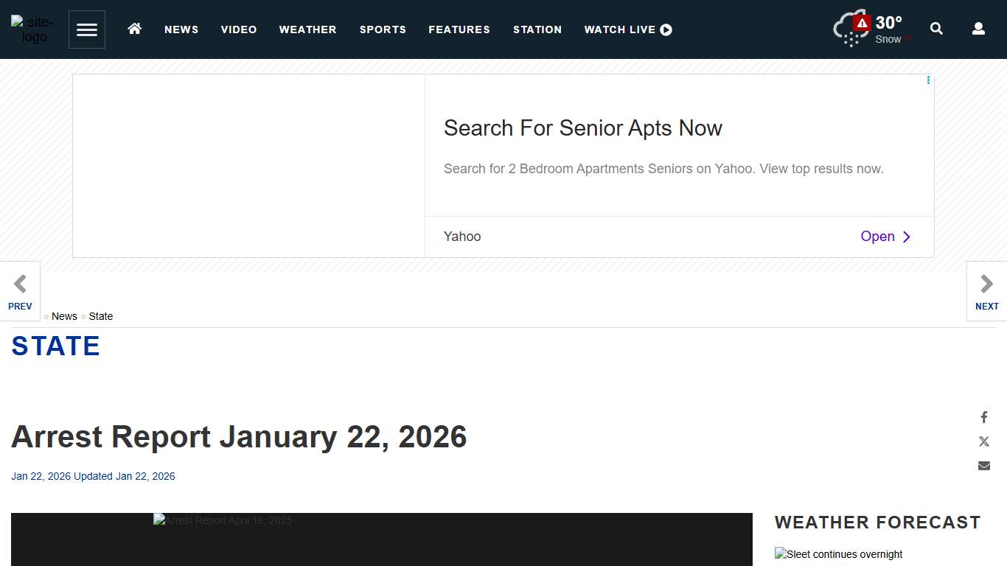1007x566 pixels.
Task: Open the Sports menu
Action: pos(383,29)
